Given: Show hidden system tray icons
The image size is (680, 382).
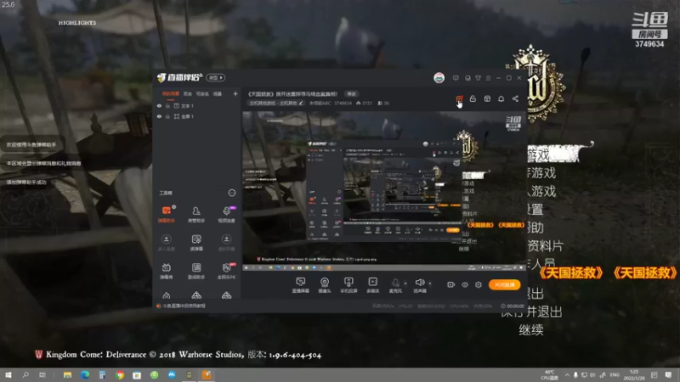Looking at the screenshot, I should (567, 374).
